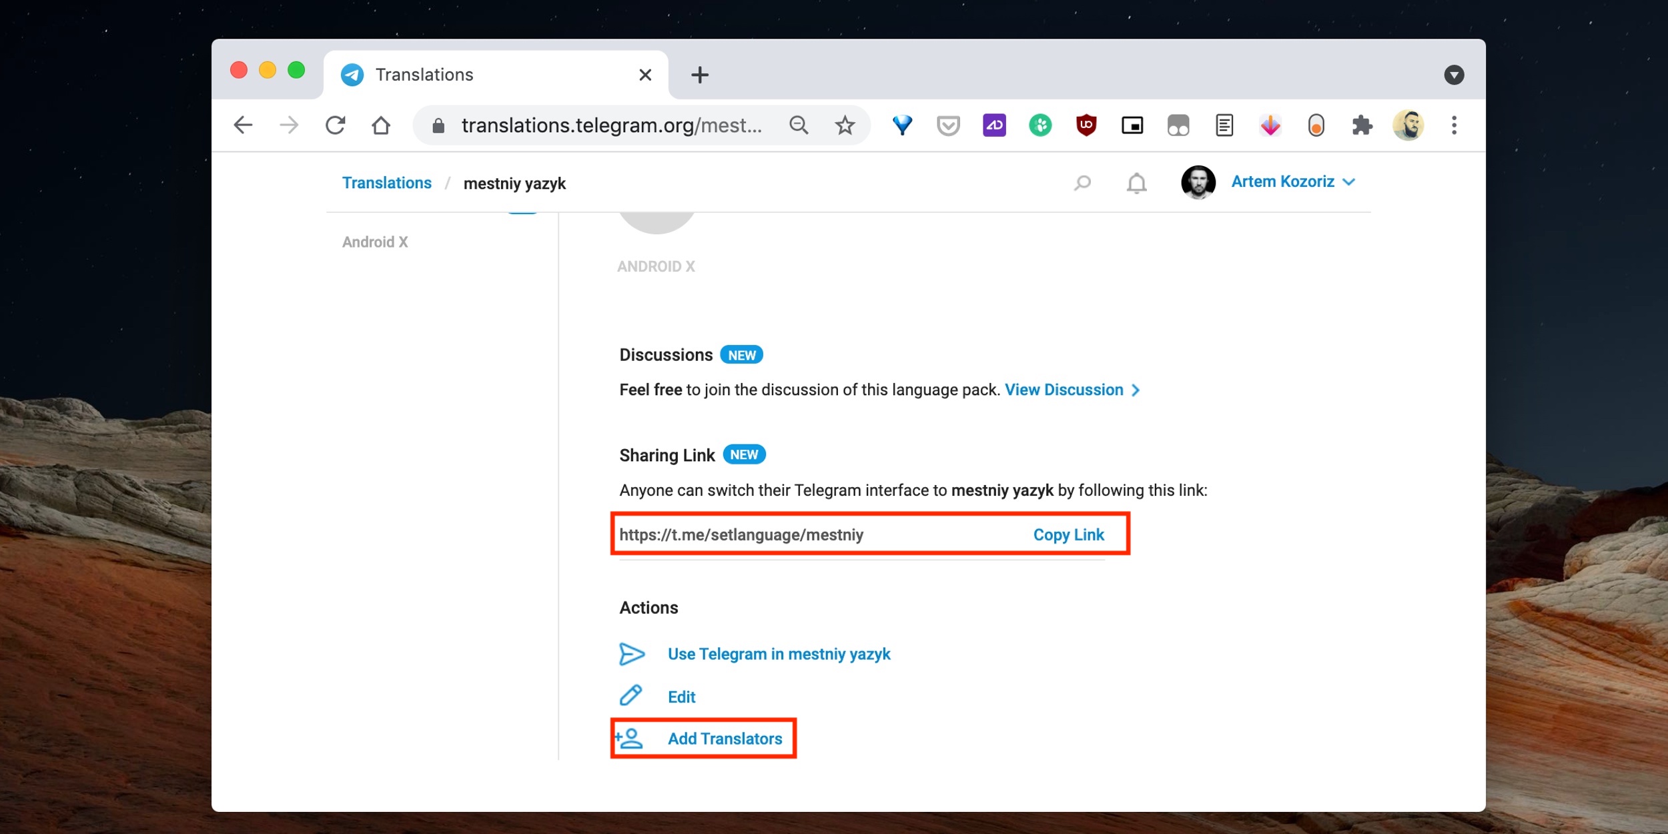Screen dimensions: 1668x834
Task: Click the paper plane icon under Actions
Action: [631, 654]
